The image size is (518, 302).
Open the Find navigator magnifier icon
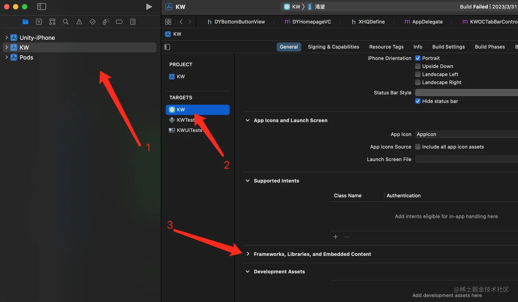(x=66, y=22)
